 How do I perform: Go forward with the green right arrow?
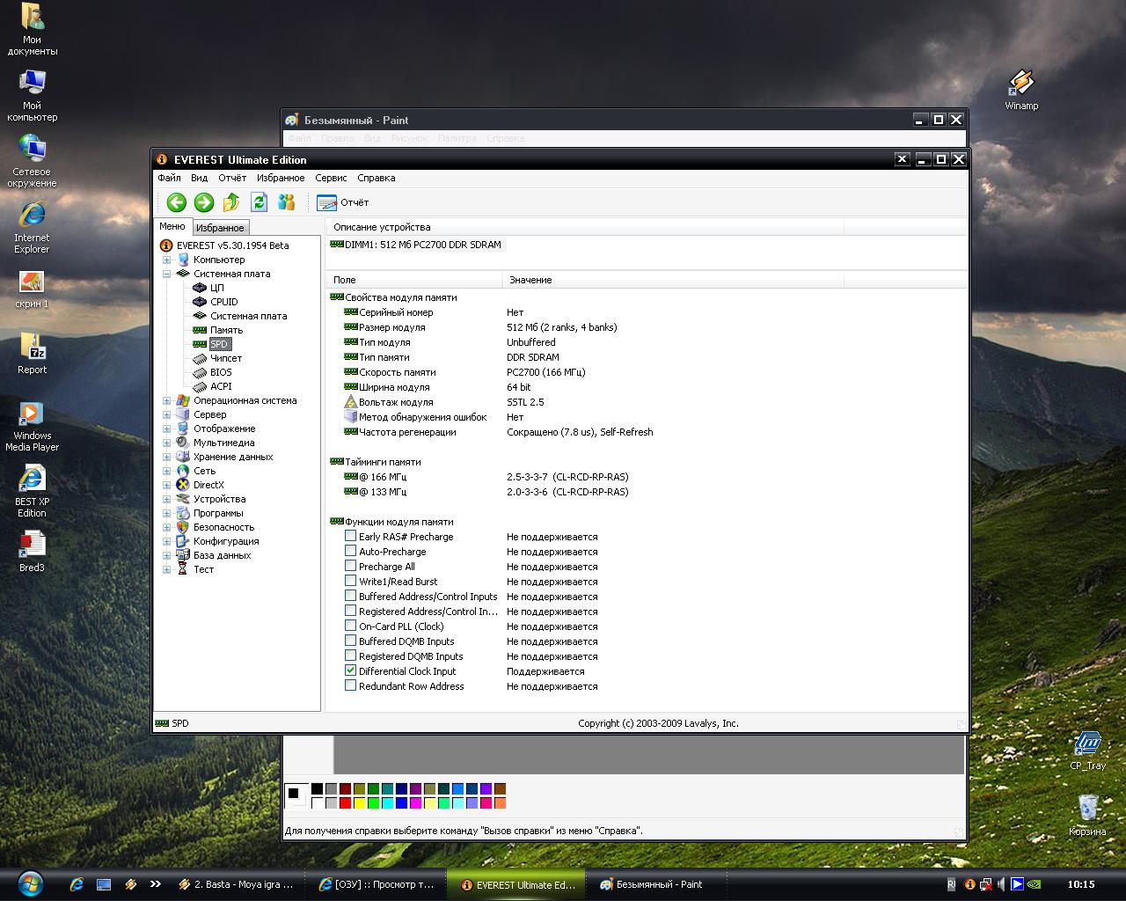point(204,202)
